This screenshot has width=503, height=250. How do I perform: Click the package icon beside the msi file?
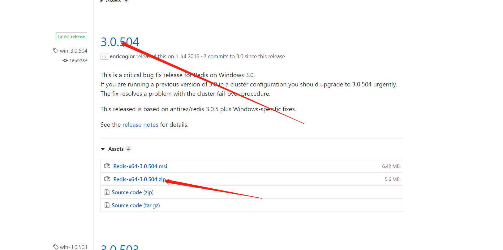click(x=107, y=166)
